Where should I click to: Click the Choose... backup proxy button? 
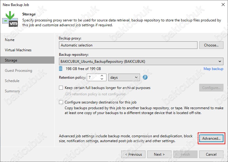(211, 45)
